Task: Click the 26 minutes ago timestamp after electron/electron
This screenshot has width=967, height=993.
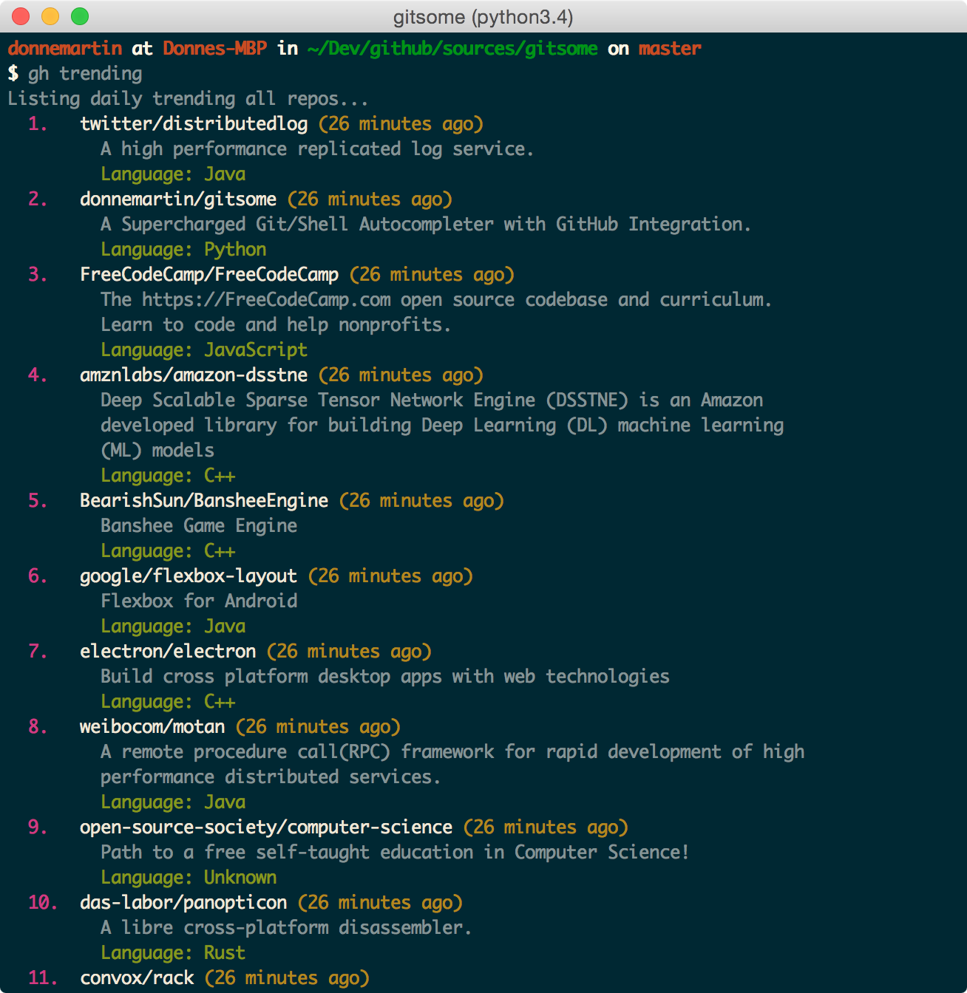Action: [349, 652]
